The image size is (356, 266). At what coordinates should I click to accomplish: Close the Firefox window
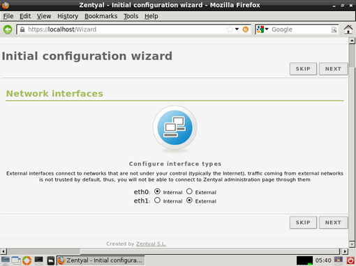[x=351, y=6]
